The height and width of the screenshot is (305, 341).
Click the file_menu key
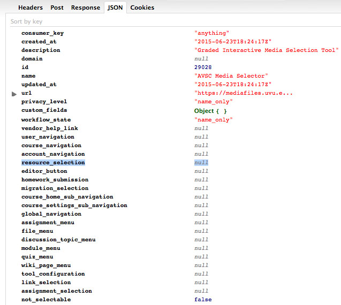tap(37, 231)
